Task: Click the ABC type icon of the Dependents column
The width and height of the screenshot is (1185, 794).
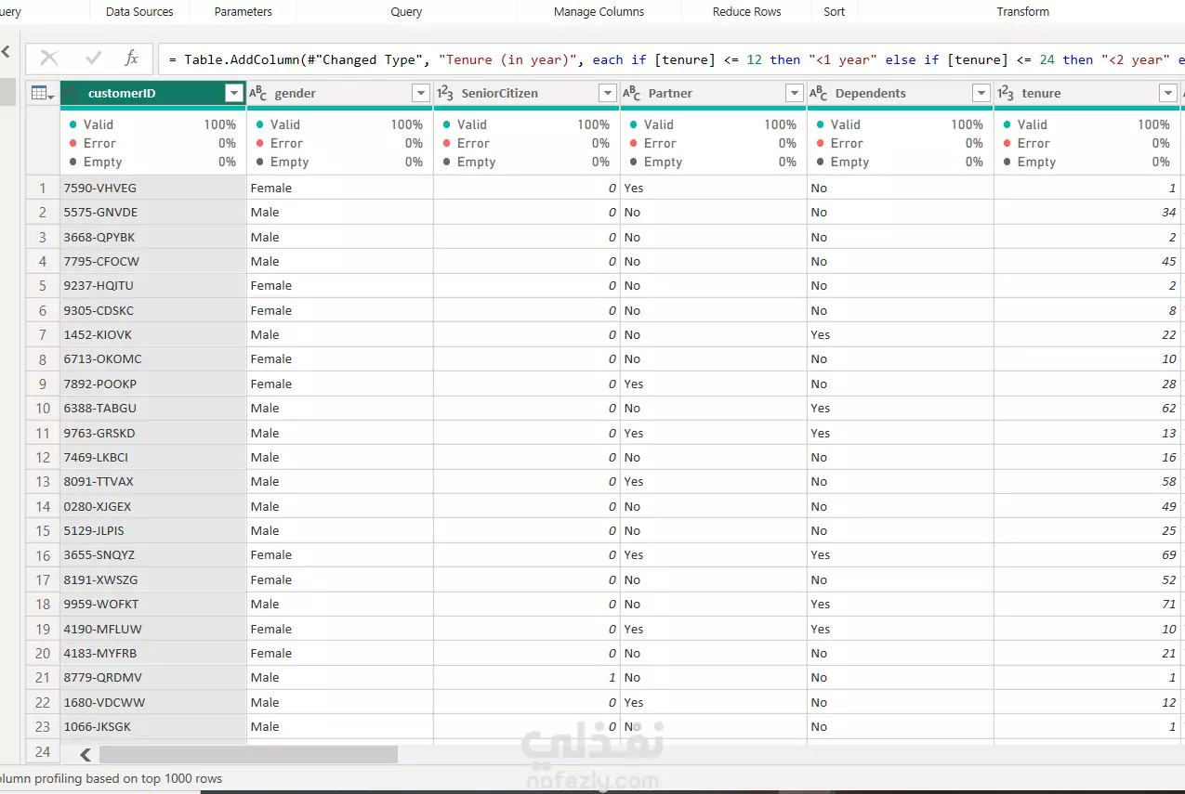Action: [819, 93]
